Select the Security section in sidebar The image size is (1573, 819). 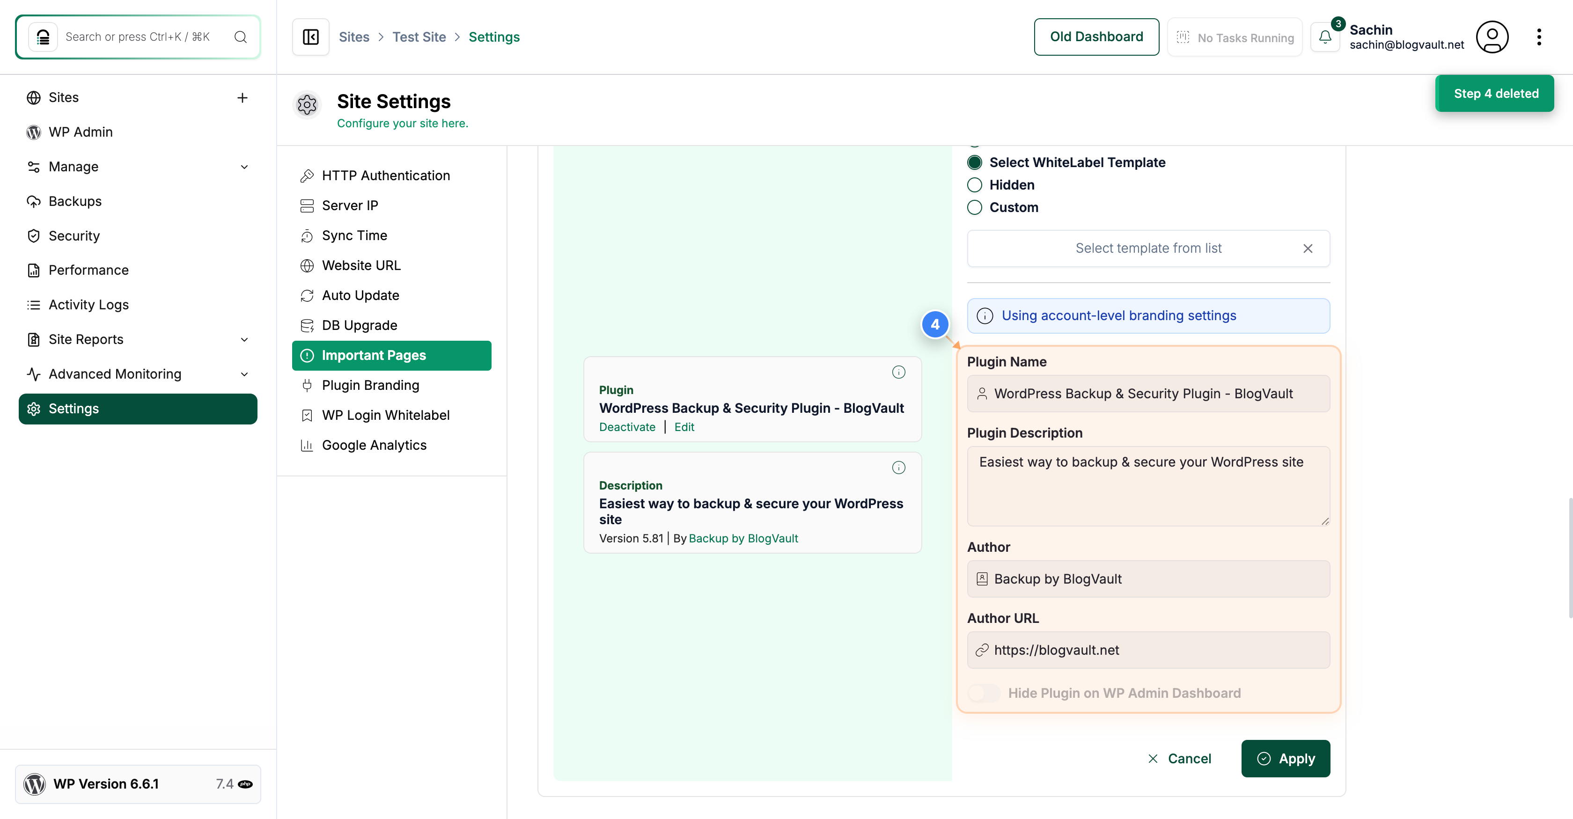coord(74,235)
